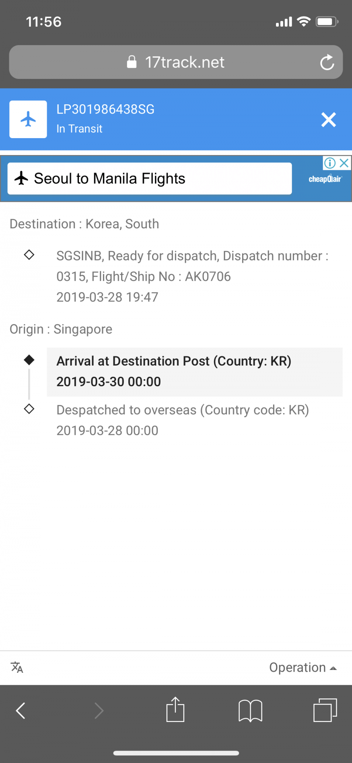
Task: Show Safari open tabs
Action: point(325,710)
